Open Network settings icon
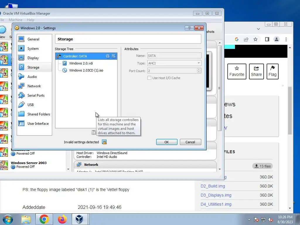The height and width of the screenshot is (225, 300). click(x=21, y=86)
